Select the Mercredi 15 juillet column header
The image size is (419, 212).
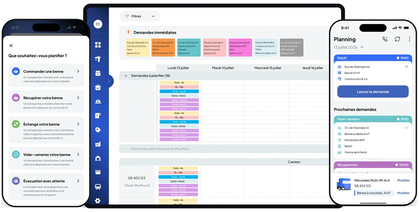(268, 68)
